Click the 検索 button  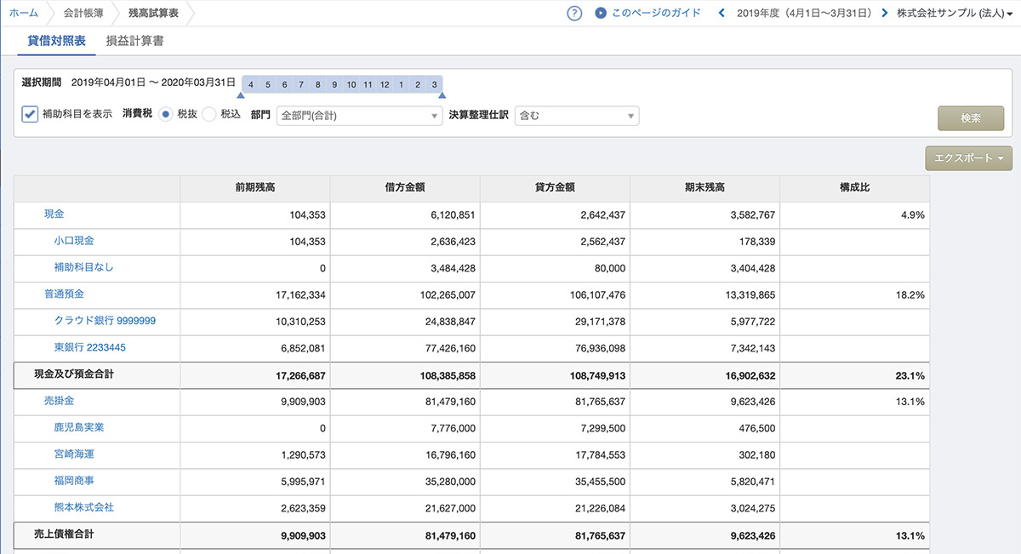pos(971,118)
